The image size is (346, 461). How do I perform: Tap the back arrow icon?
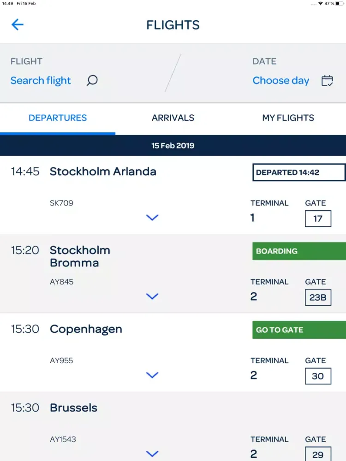coord(18,24)
